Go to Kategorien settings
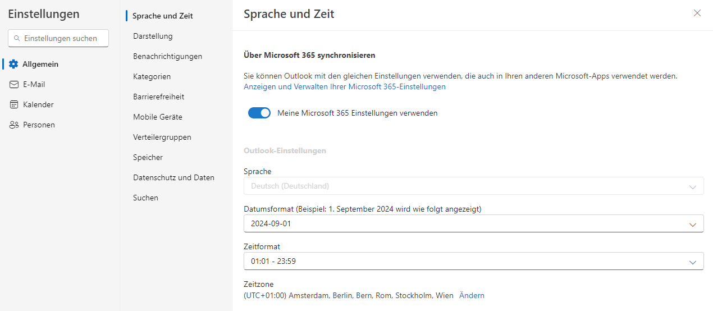Screen dimensions: 713x311 (152, 76)
